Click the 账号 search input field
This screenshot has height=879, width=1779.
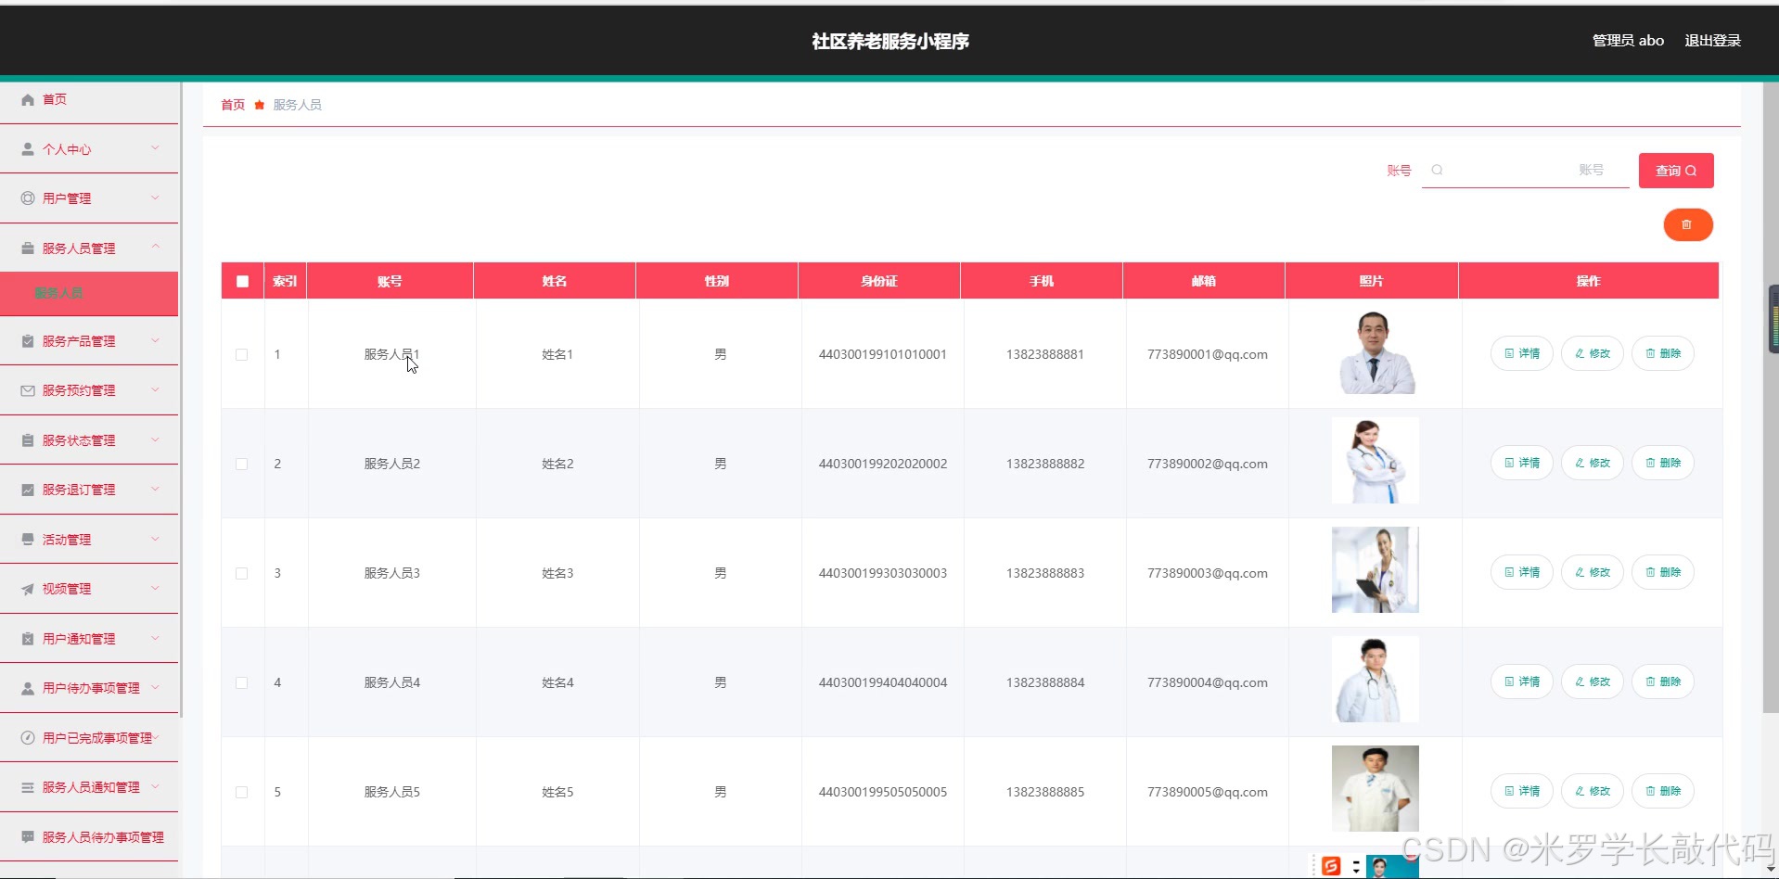click(x=1526, y=171)
